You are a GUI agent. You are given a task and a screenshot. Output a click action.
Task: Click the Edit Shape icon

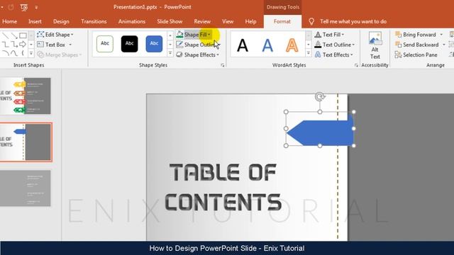[x=40, y=35]
